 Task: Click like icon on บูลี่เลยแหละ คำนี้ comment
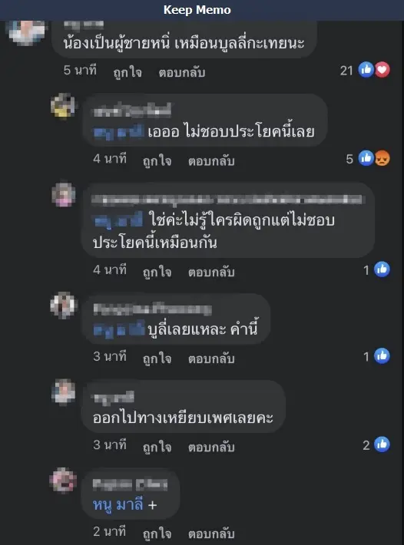click(x=382, y=356)
